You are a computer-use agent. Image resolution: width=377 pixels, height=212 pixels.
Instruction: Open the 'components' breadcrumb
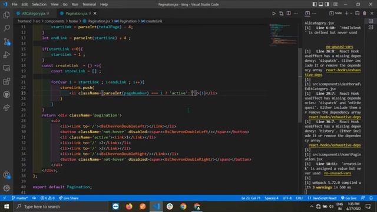(54, 21)
